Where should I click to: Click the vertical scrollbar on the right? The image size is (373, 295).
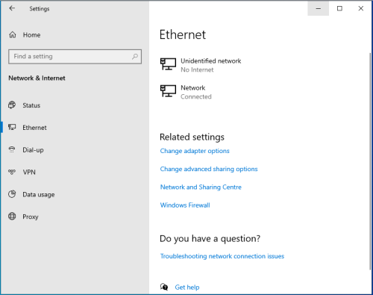(370, 161)
